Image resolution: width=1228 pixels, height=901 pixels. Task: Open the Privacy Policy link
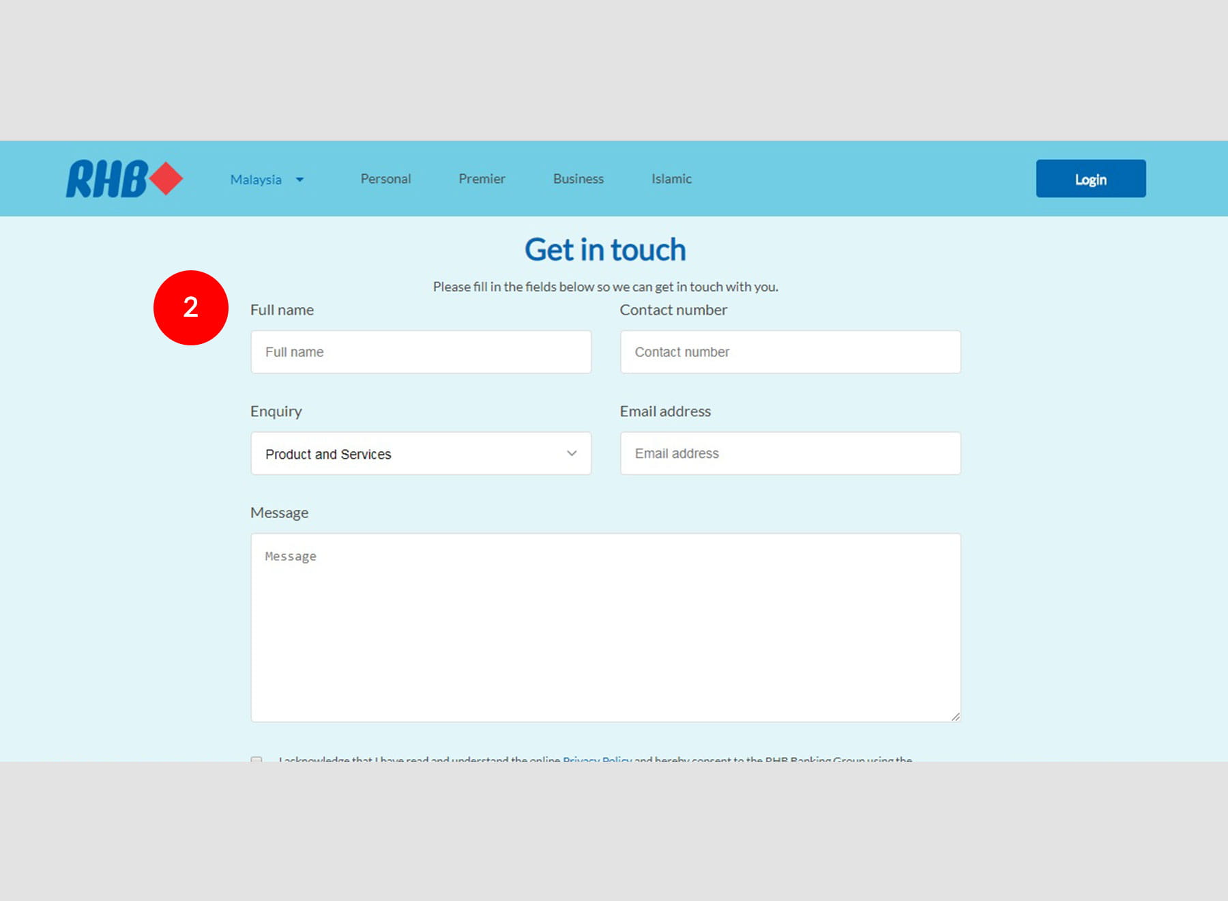click(x=597, y=759)
